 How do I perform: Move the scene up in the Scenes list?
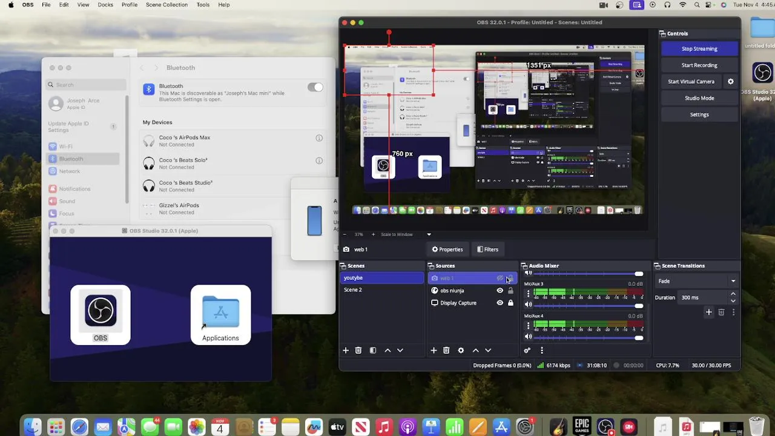[x=387, y=350]
